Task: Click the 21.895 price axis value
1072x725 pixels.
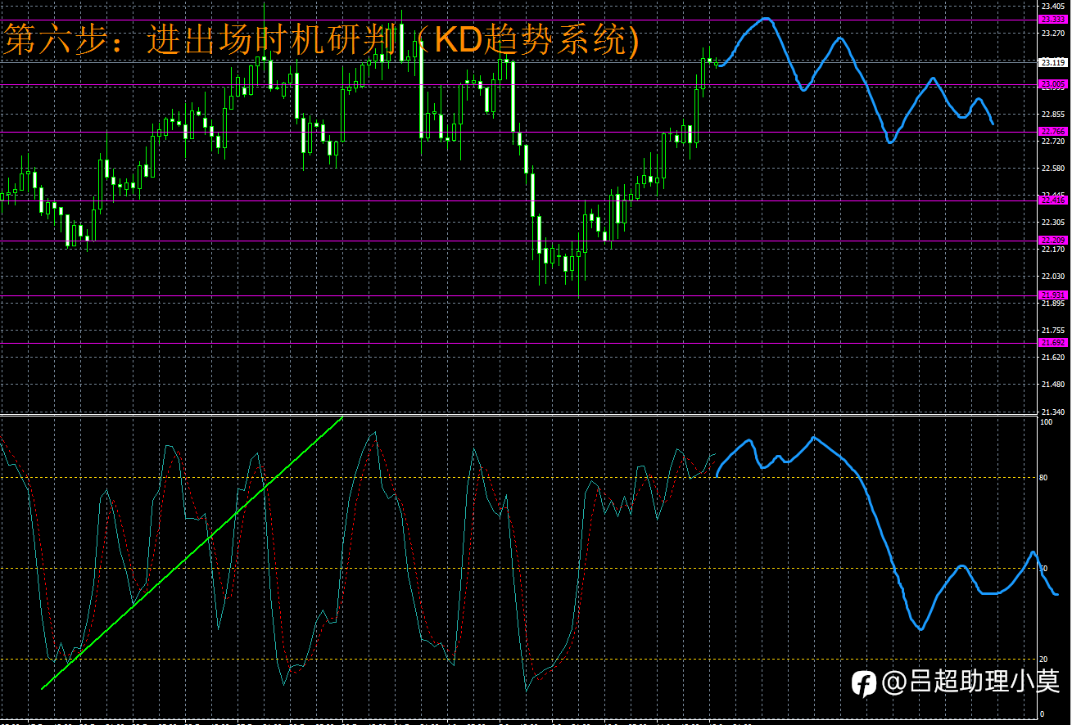Action: click(x=1052, y=304)
